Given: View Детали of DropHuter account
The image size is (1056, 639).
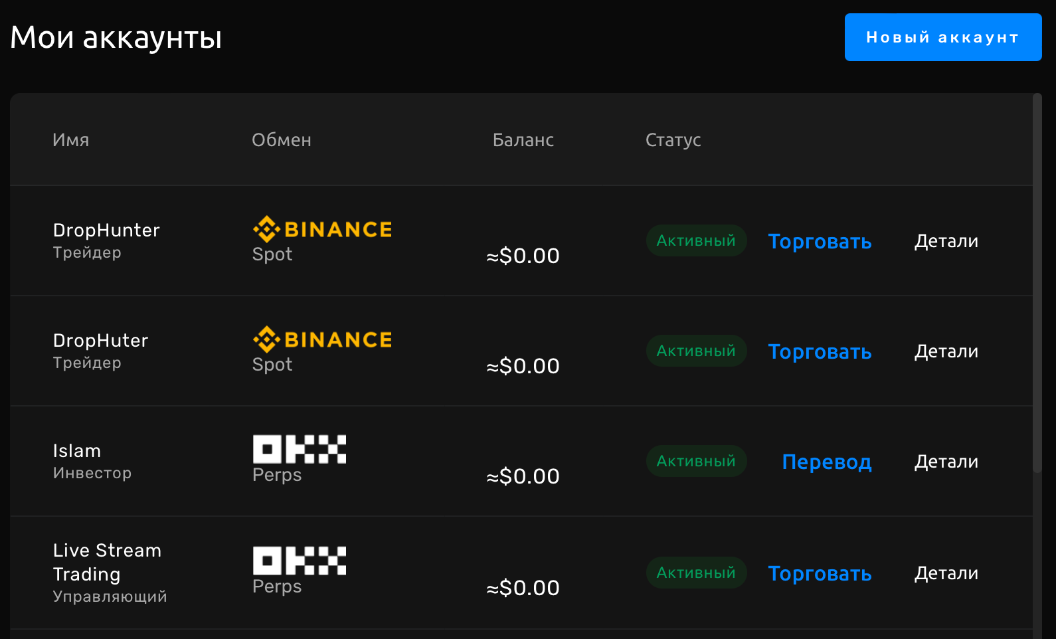Looking at the screenshot, I should [x=946, y=351].
